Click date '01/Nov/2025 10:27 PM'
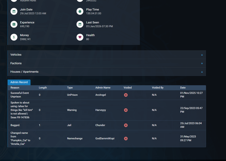Screen dimensions: 226x161 (x=191, y=95)
